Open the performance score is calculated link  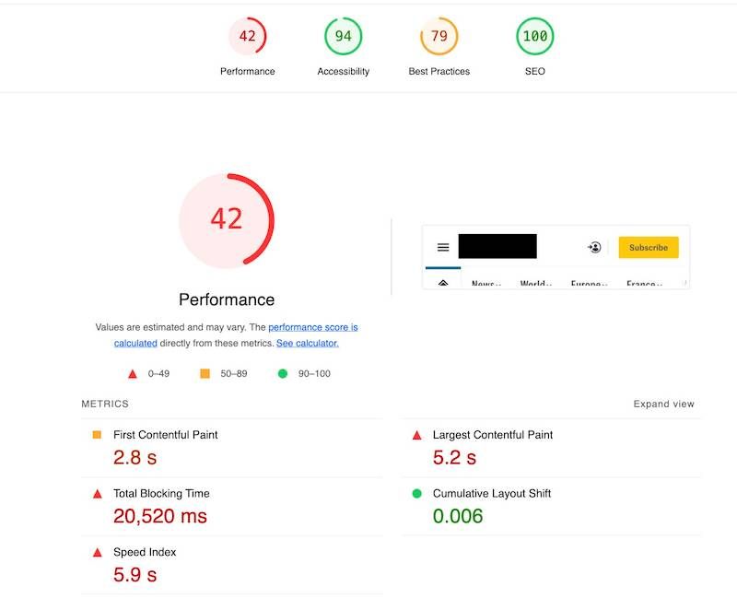click(x=312, y=327)
